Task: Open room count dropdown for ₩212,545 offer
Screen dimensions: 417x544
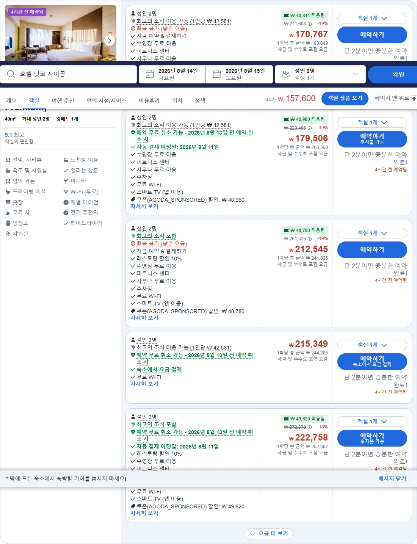Action: (372, 233)
